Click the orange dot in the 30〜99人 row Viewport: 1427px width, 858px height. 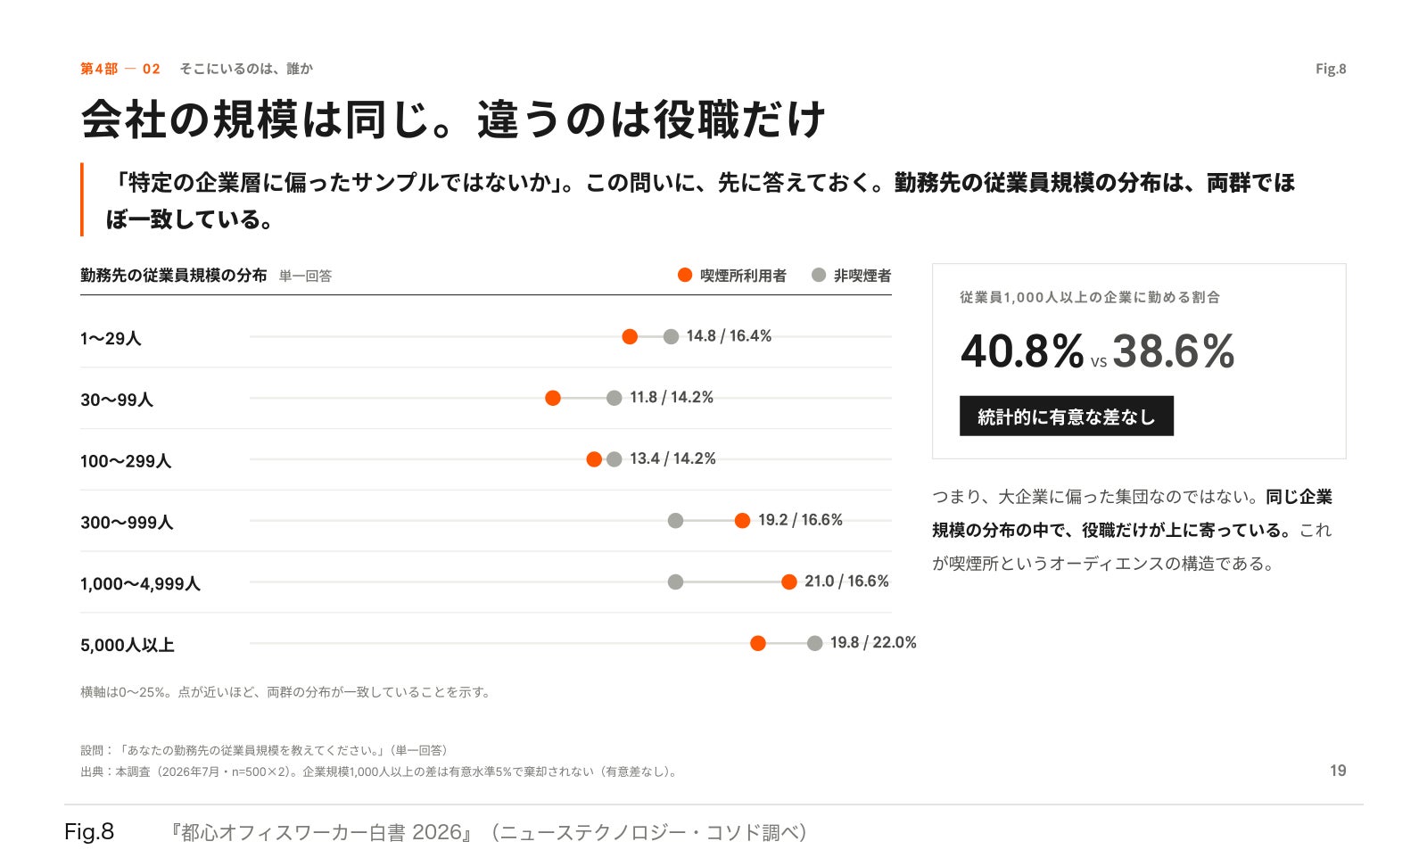[553, 398]
